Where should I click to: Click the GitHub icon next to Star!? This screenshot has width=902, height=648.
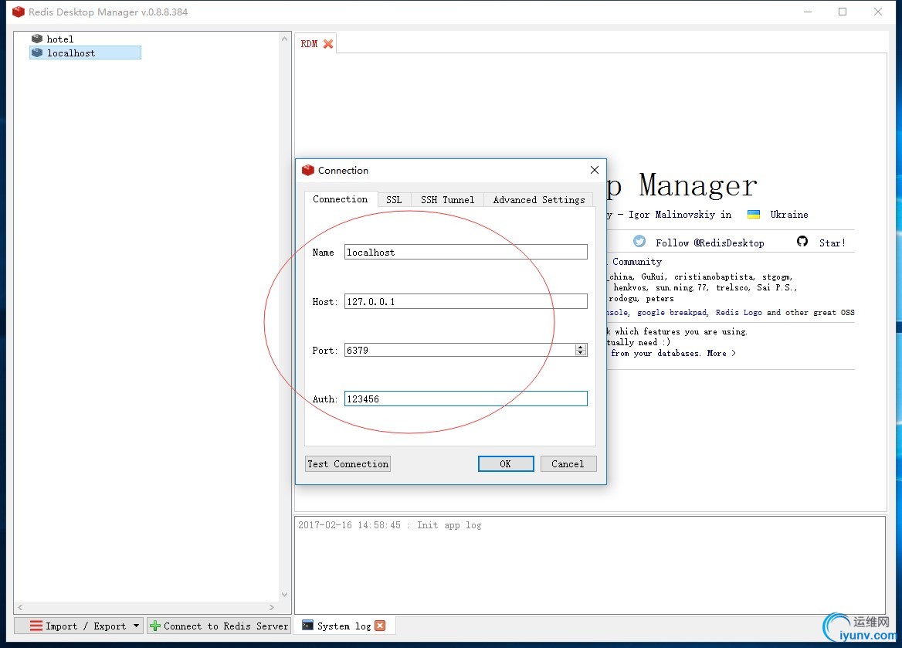pyautogui.click(x=802, y=241)
